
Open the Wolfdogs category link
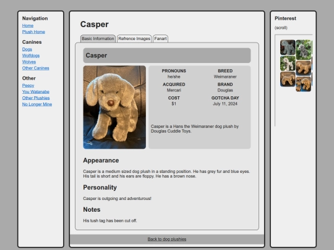point(31,56)
